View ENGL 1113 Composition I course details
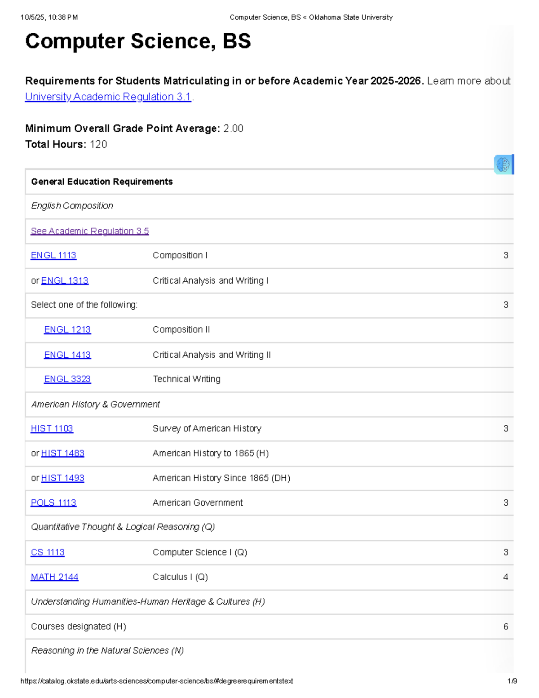Screen dimensions: 539x698 (x=53, y=255)
